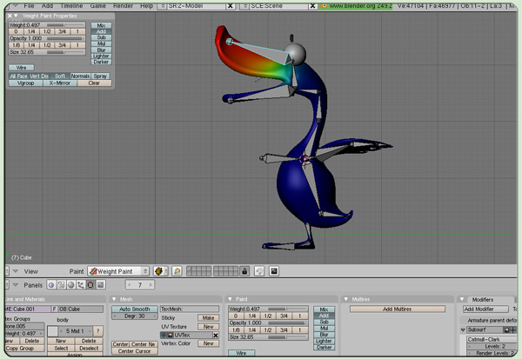The height and width of the screenshot is (359, 522).
Task: Open the Game menu
Action: (97, 6)
